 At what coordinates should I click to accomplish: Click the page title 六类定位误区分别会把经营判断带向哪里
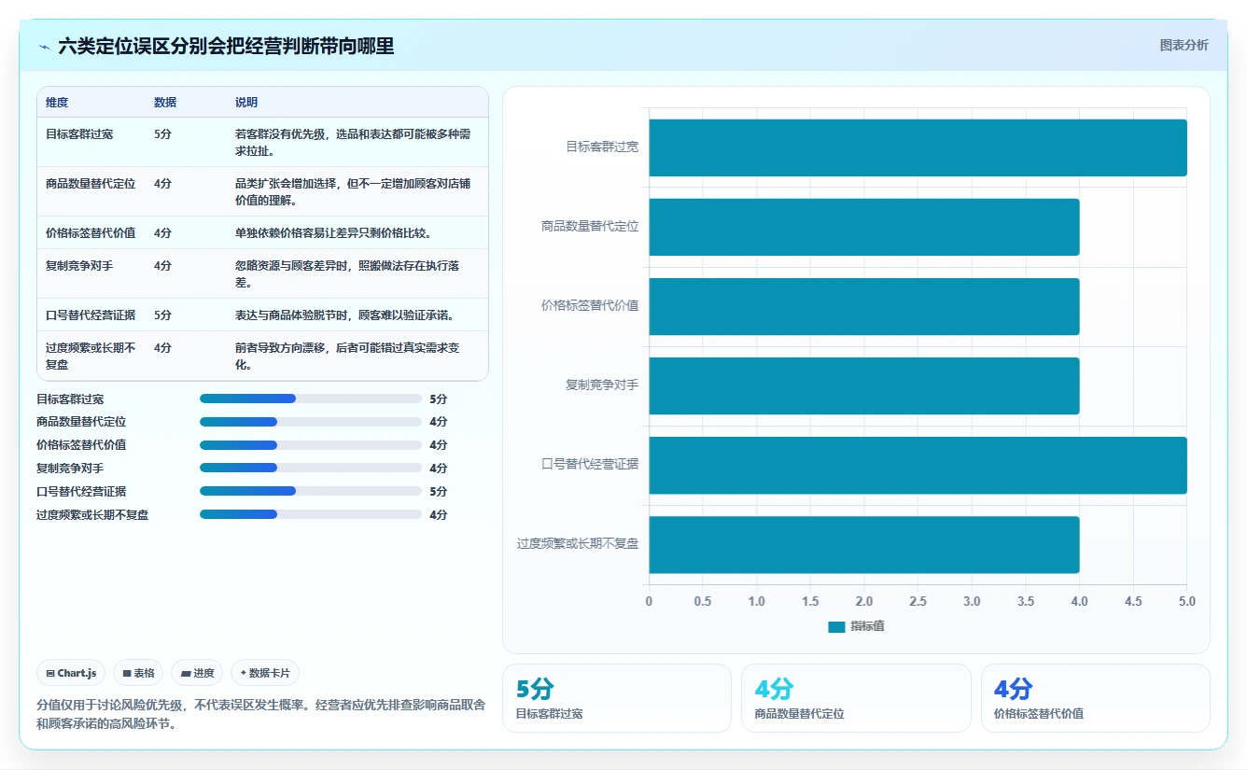click(226, 47)
